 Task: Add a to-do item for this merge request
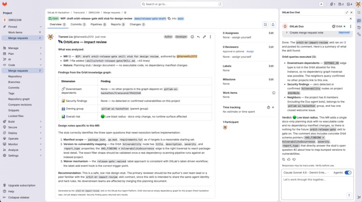point(265,25)
